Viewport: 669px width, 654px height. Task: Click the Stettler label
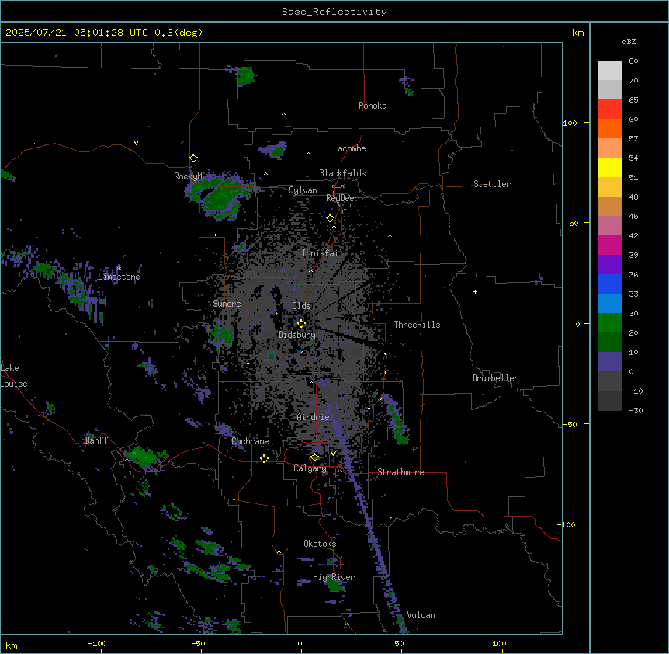point(491,184)
